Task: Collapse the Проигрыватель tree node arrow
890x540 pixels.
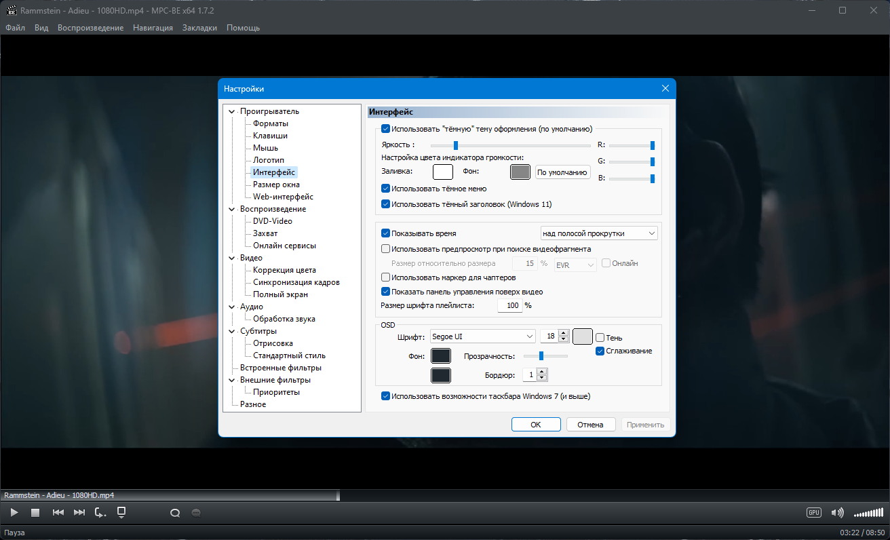Action: pos(232,111)
